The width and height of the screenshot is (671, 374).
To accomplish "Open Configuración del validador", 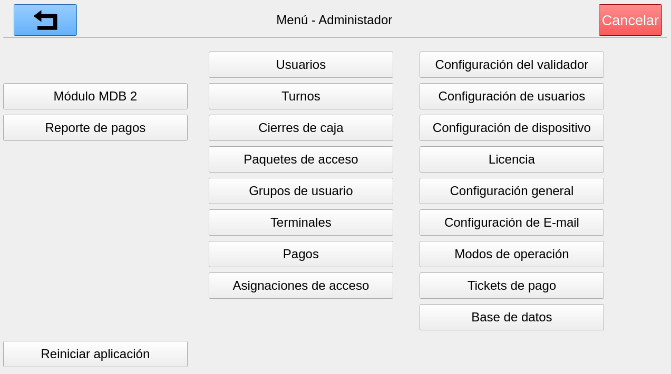I will tap(511, 65).
